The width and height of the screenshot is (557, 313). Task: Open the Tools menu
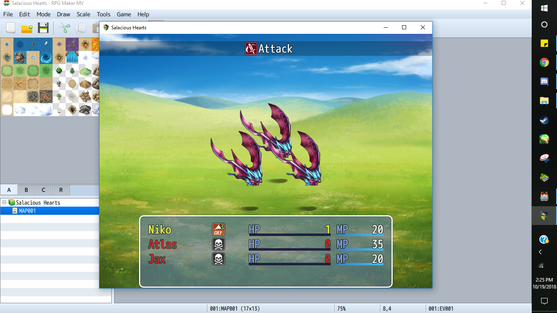(104, 14)
